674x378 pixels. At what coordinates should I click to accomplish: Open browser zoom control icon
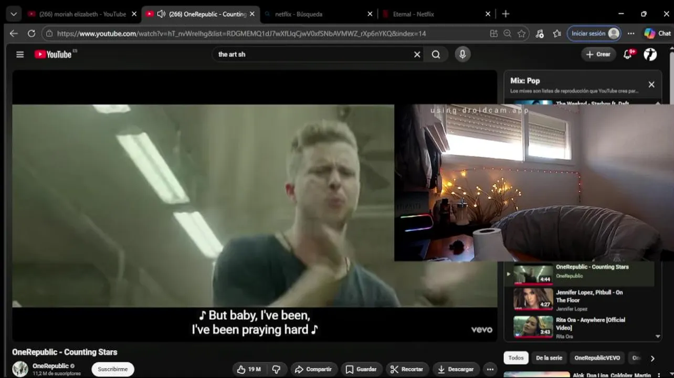click(507, 34)
